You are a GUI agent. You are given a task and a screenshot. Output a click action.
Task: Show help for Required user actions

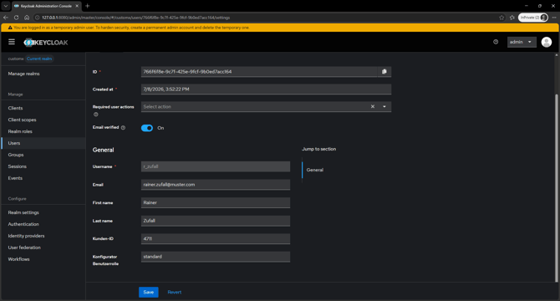point(96,115)
